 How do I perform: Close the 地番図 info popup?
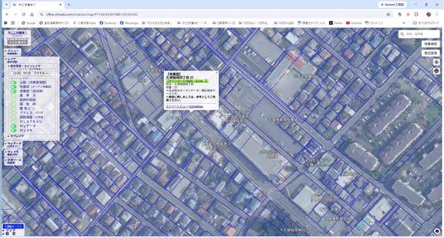pyautogui.click(x=217, y=73)
